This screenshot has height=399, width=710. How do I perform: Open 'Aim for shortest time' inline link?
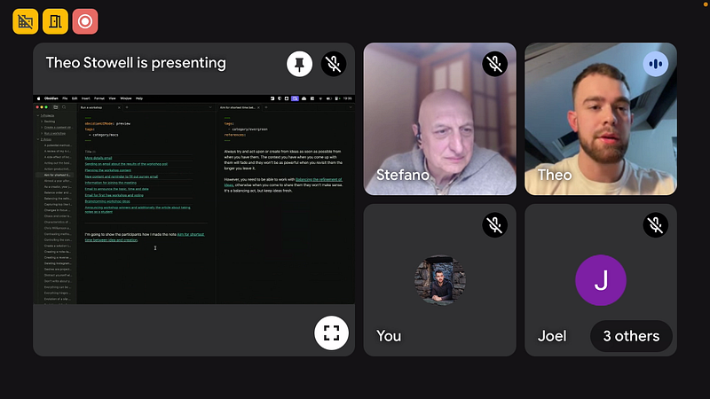pyautogui.click(x=145, y=237)
